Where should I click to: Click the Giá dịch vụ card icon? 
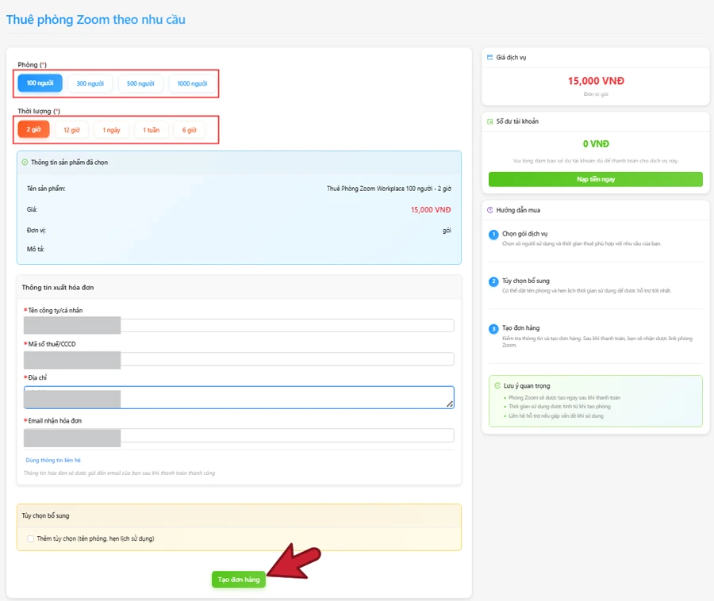490,58
